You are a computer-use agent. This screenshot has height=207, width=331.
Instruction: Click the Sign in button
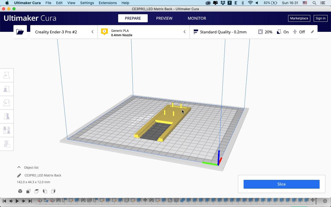320,18
